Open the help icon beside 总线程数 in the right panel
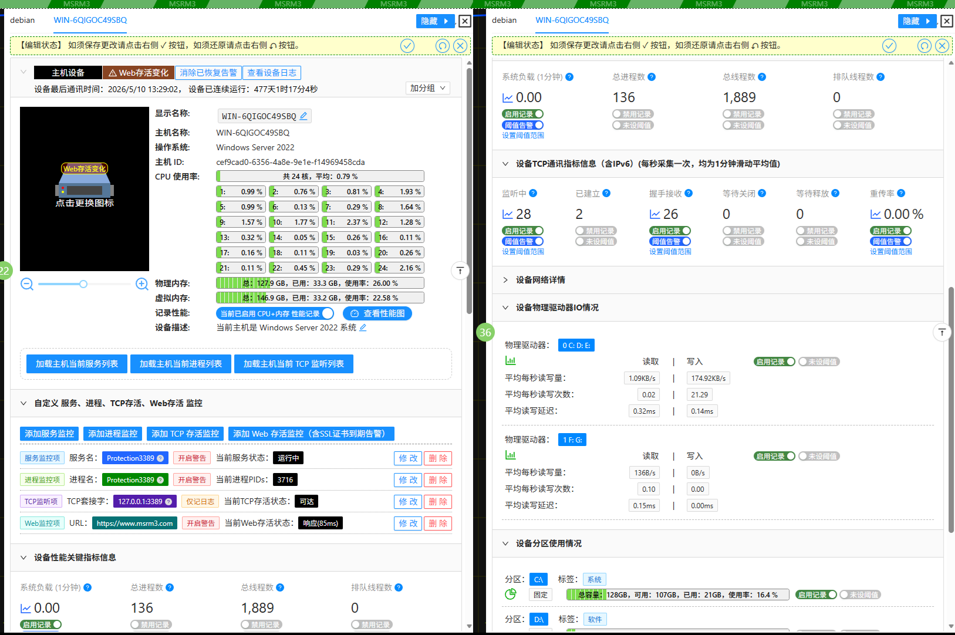Image resolution: width=955 pixels, height=635 pixels. click(x=762, y=77)
